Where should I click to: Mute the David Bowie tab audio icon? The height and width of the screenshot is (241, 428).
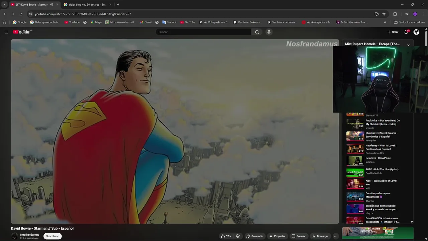51,5
